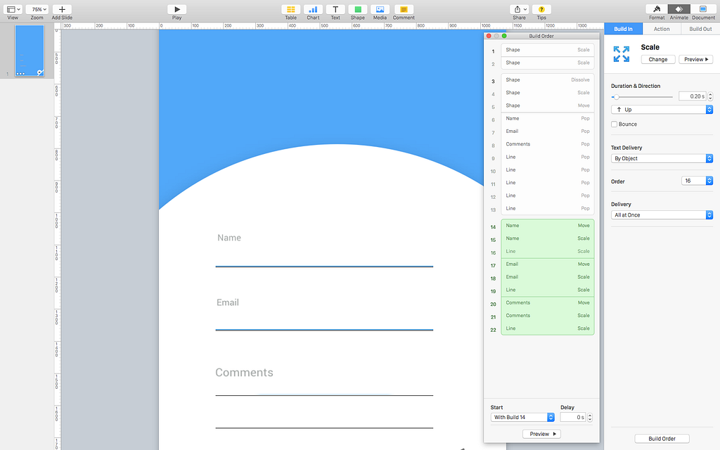720x450 pixels.
Task: Insert a Chart
Action: point(313,9)
